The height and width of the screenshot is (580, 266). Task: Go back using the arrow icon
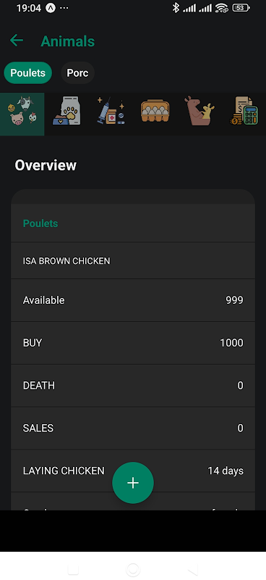(17, 41)
